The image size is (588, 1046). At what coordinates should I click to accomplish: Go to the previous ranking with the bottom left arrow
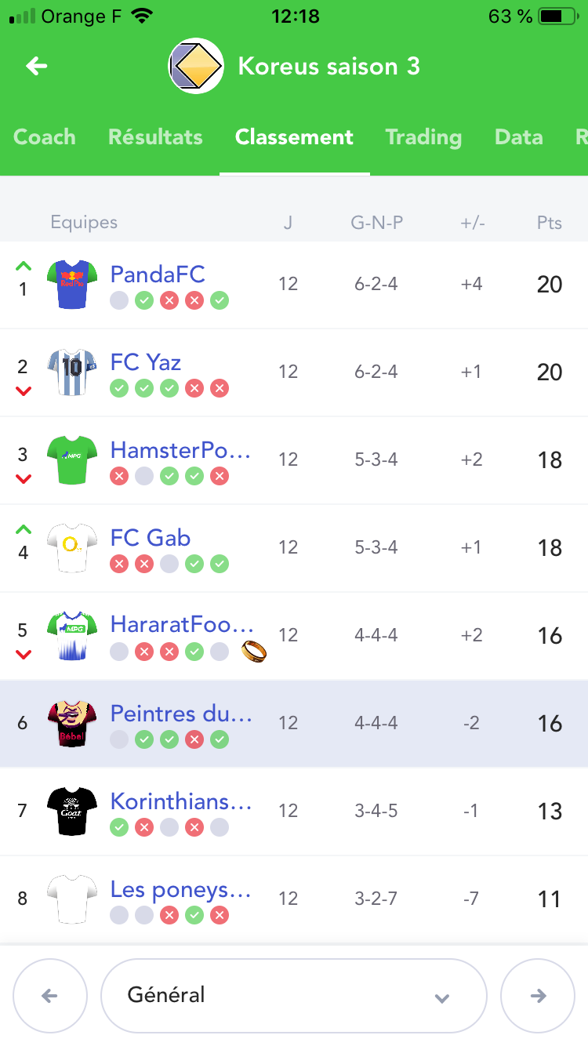[x=49, y=996]
